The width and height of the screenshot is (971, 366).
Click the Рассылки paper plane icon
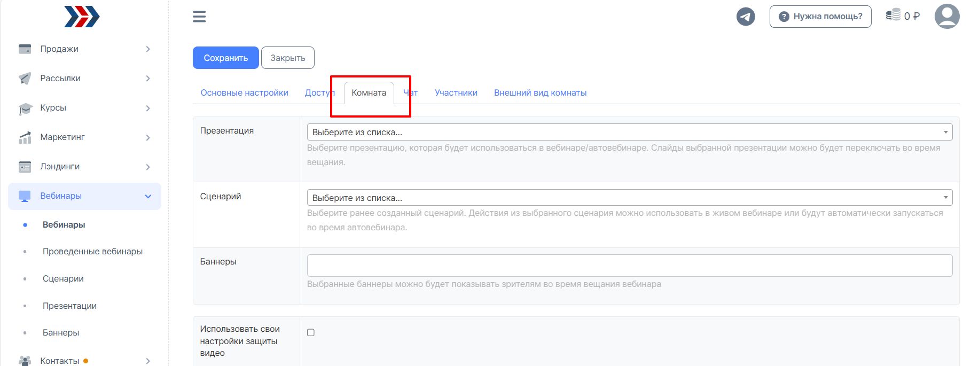(x=25, y=79)
